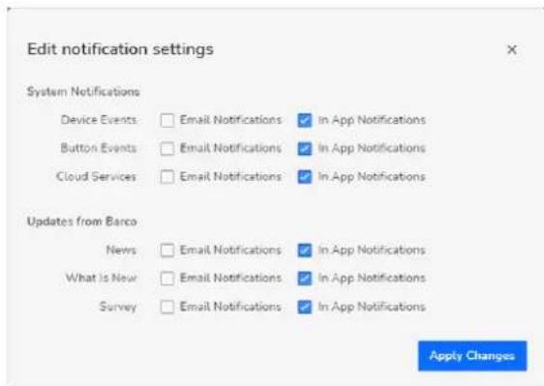Enable Email Notifications for Survey
The image size is (544, 386).
[x=167, y=307]
